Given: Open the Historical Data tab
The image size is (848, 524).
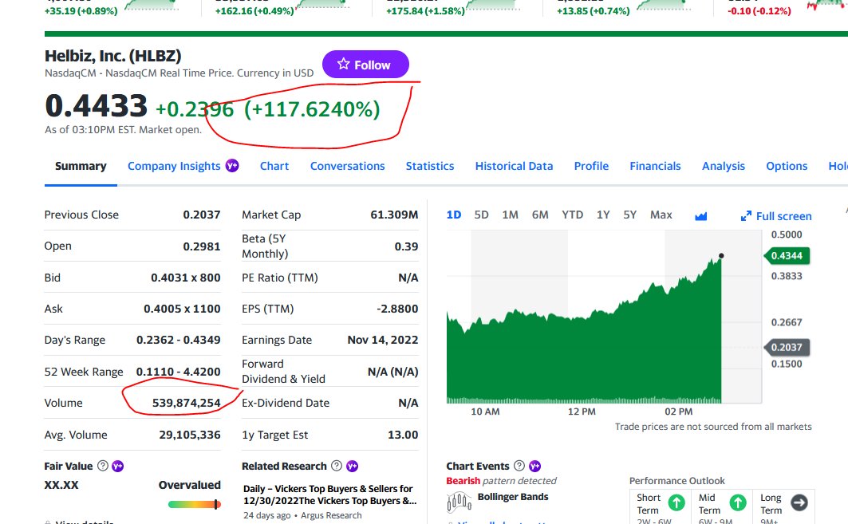Looking at the screenshot, I should click(514, 166).
